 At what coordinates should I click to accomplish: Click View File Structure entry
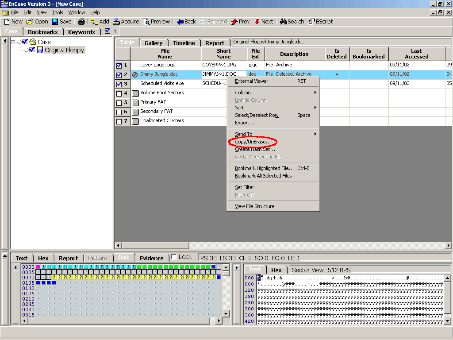point(273,206)
